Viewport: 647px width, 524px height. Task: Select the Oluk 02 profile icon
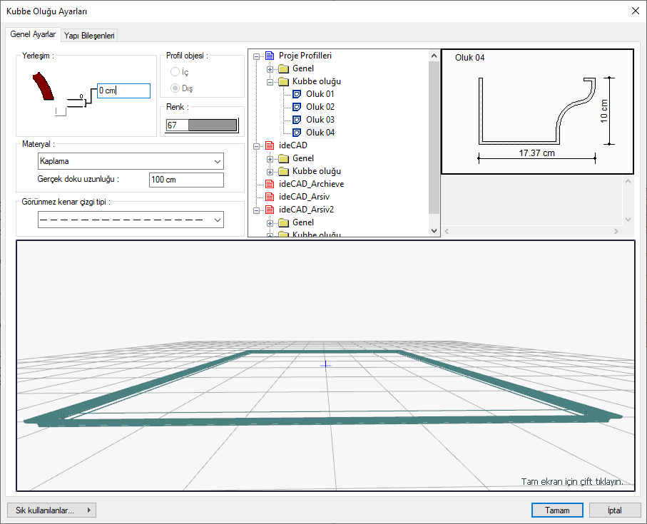tap(297, 107)
